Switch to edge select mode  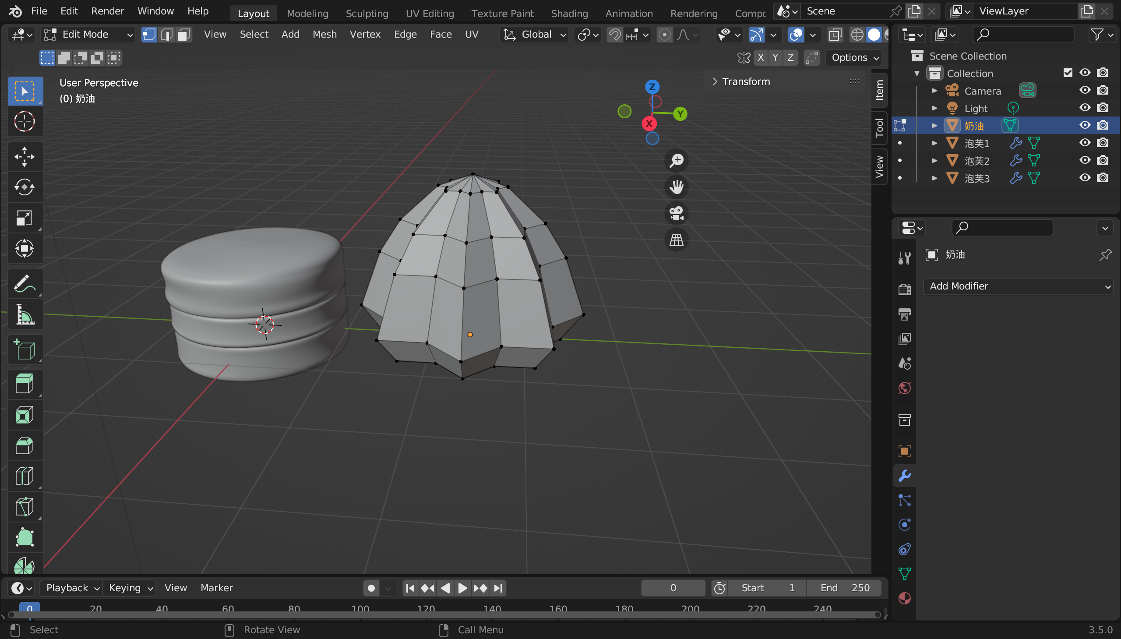click(x=166, y=34)
